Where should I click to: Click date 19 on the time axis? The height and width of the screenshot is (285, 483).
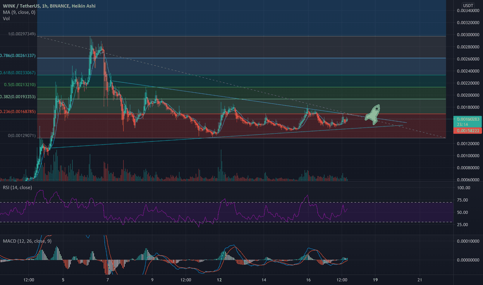(x=375, y=280)
